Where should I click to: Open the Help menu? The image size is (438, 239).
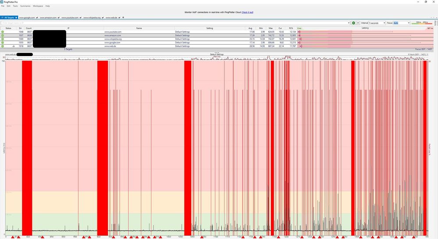(x=47, y=6)
